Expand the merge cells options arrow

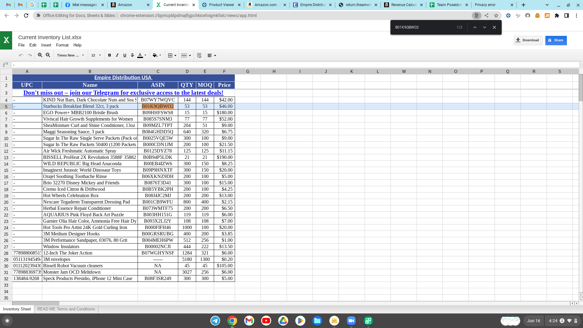190,56
